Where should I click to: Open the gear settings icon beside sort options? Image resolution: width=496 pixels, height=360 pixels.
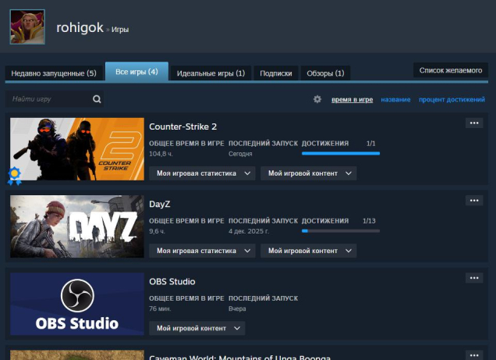click(317, 99)
